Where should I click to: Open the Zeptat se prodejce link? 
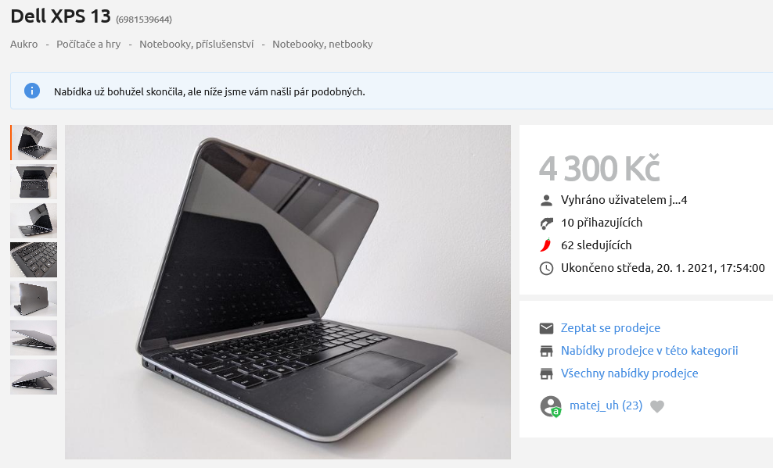coord(610,328)
